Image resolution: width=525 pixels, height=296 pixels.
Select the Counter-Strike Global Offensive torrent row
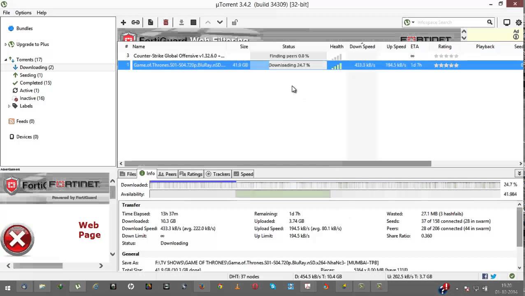point(321,56)
